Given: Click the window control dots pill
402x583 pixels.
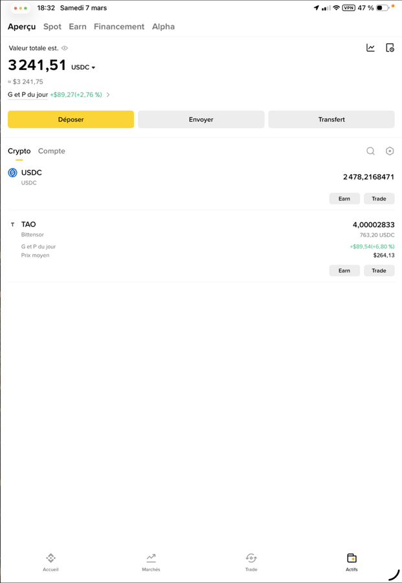Looking at the screenshot, I should [x=21, y=8].
